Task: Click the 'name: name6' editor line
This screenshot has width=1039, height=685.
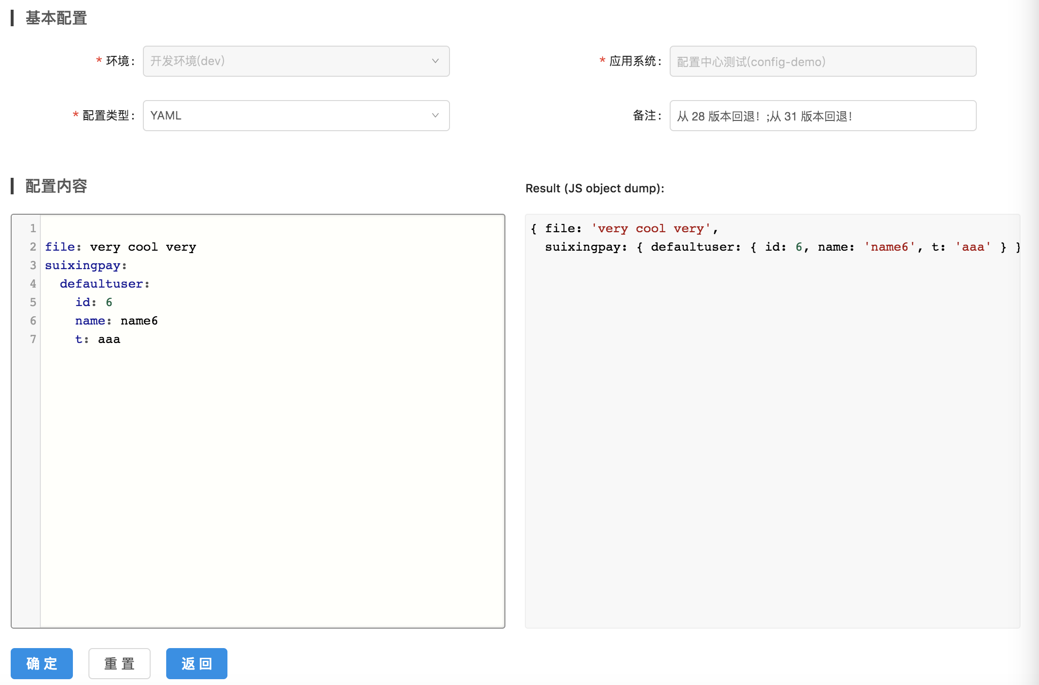Action: coord(116,321)
